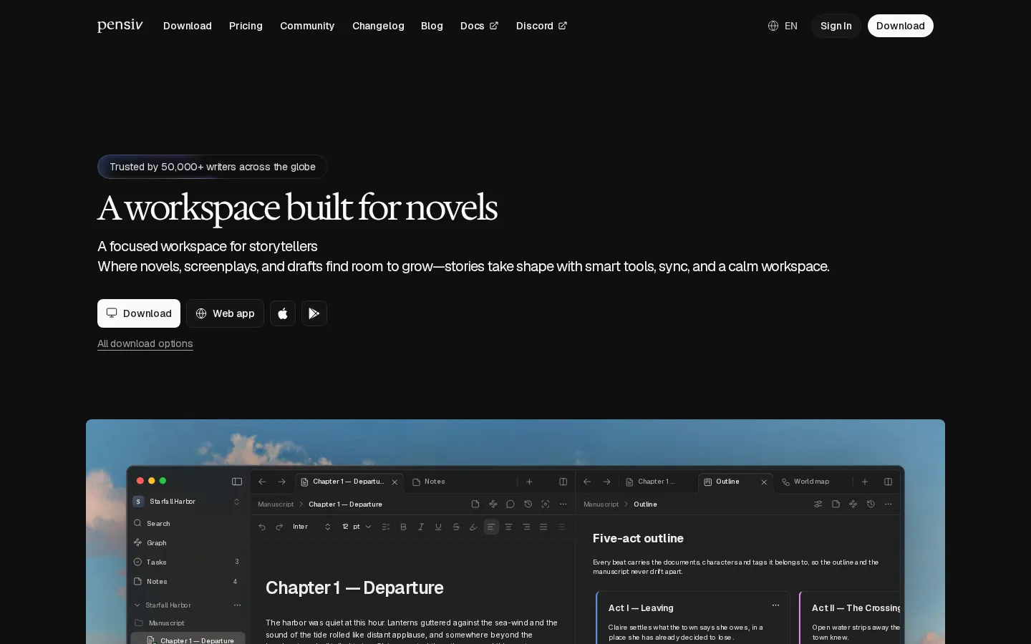The width and height of the screenshot is (1031, 644).
Task: Open the EN language selector
Action: pyautogui.click(x=783, y=26)
